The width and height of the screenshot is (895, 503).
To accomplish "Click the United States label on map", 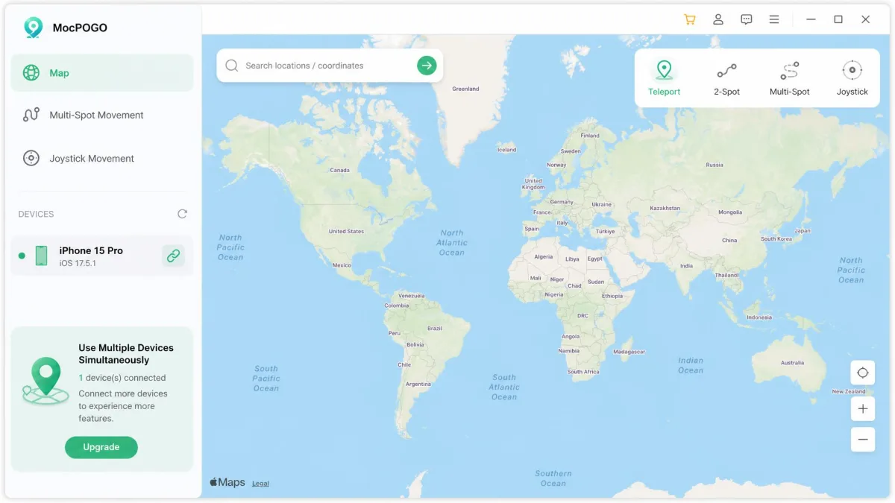I will pyautogui.click(x=346, y=231).
